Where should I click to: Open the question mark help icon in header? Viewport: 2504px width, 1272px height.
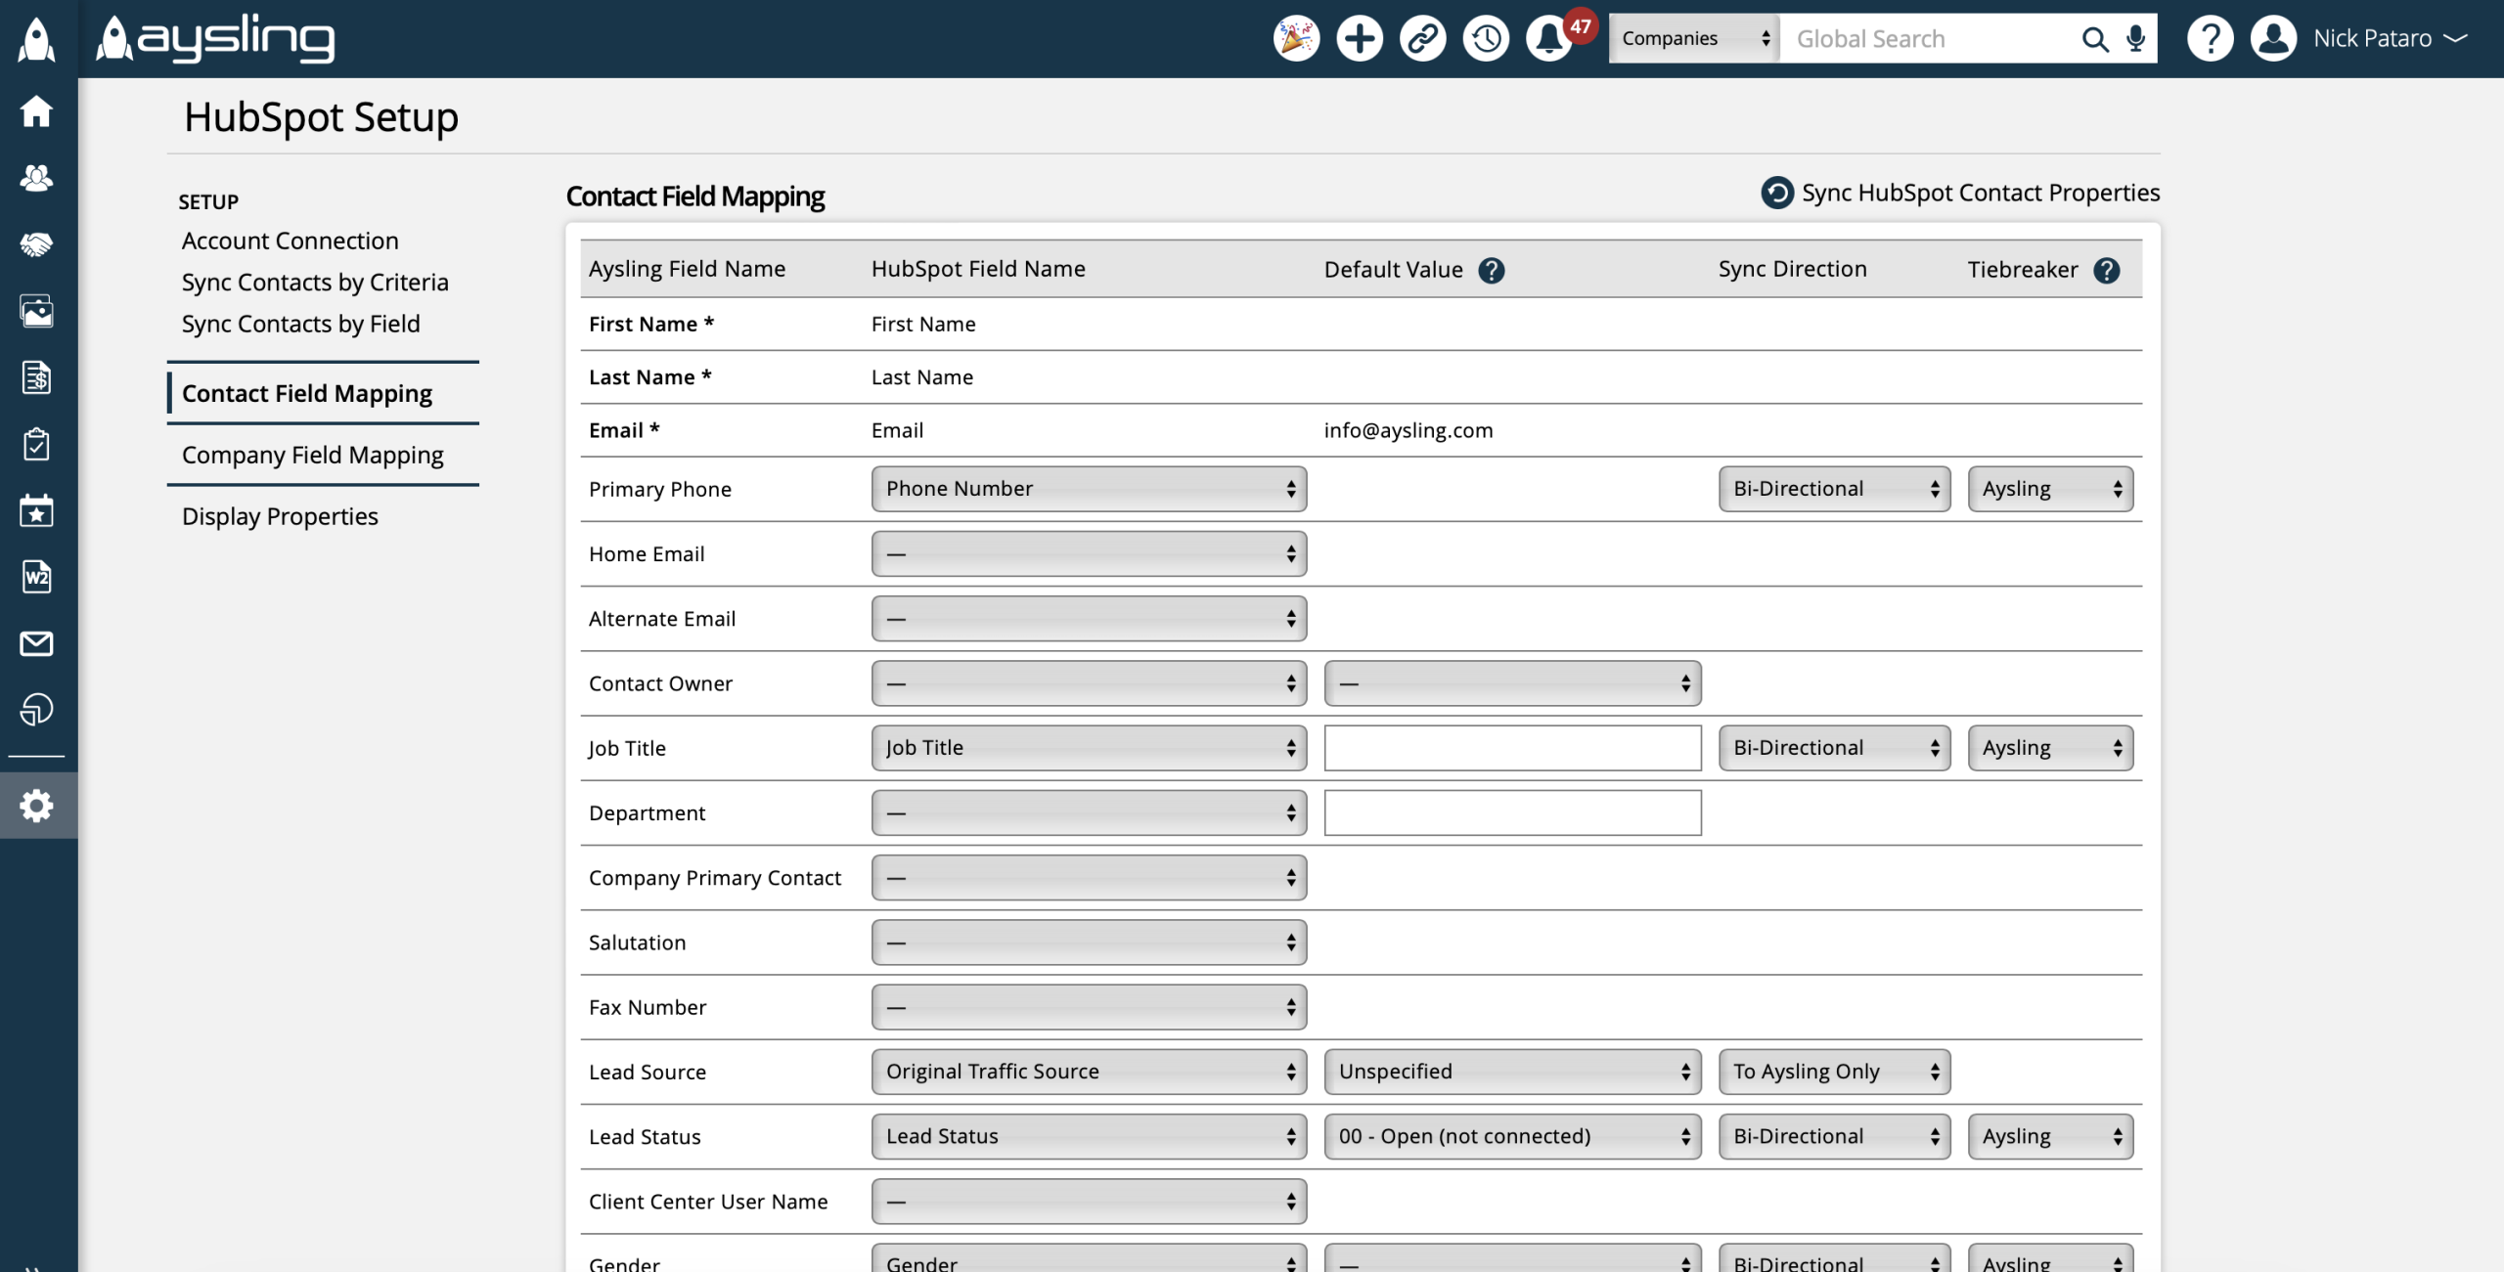(2210, 38)
